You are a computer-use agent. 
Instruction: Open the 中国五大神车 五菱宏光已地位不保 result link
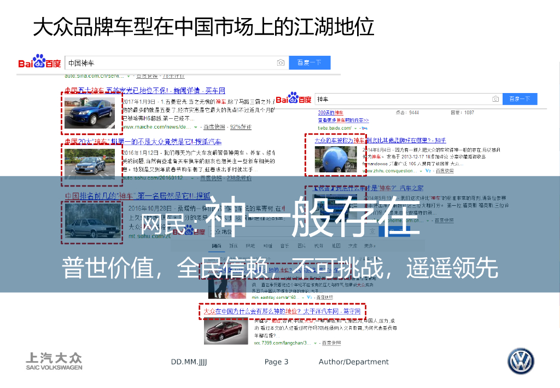point(145,91)
